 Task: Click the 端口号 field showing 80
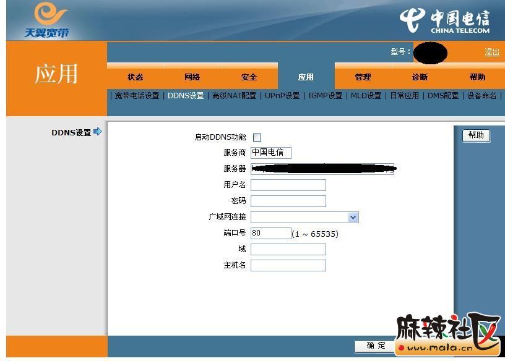coord(270,233)
